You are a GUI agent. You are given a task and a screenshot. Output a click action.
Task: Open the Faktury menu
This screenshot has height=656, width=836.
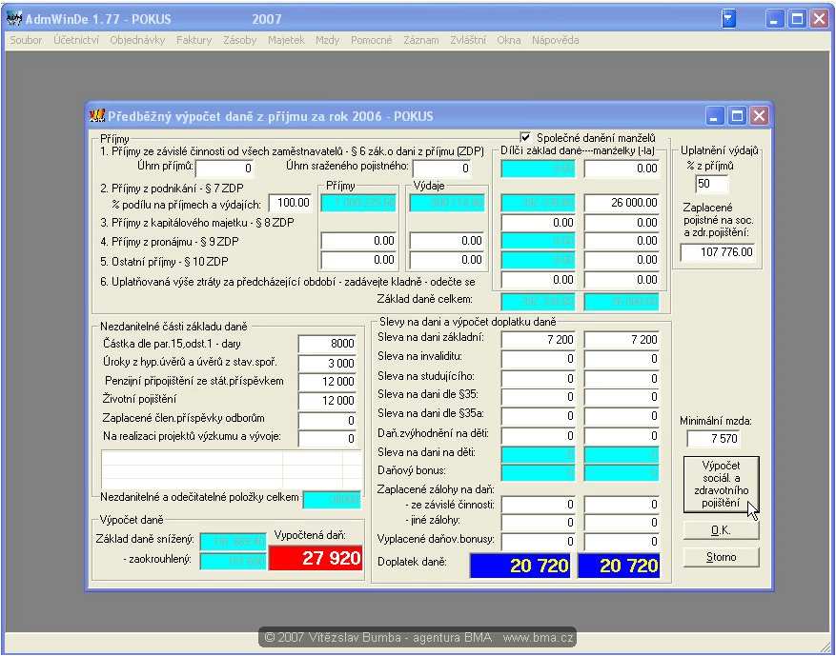pos(194,40)
